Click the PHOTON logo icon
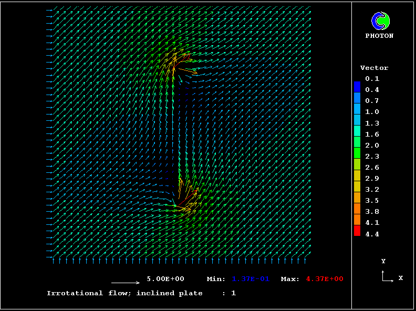Viewport: 416px width, 311px height. (380, 21)
